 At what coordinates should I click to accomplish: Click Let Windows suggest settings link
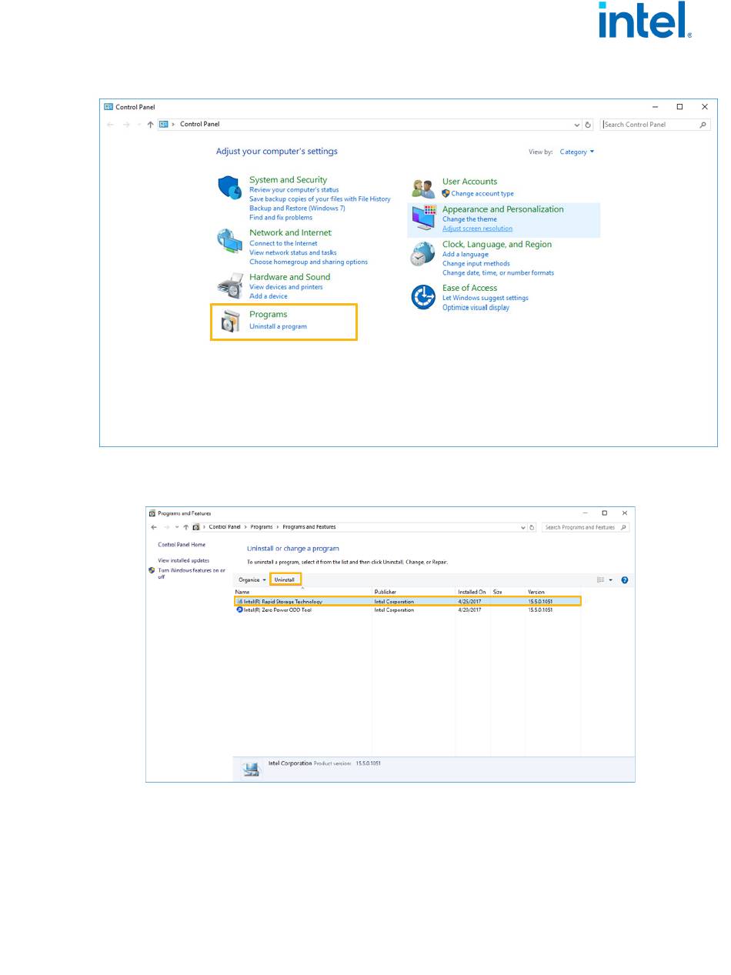(486, 298)
